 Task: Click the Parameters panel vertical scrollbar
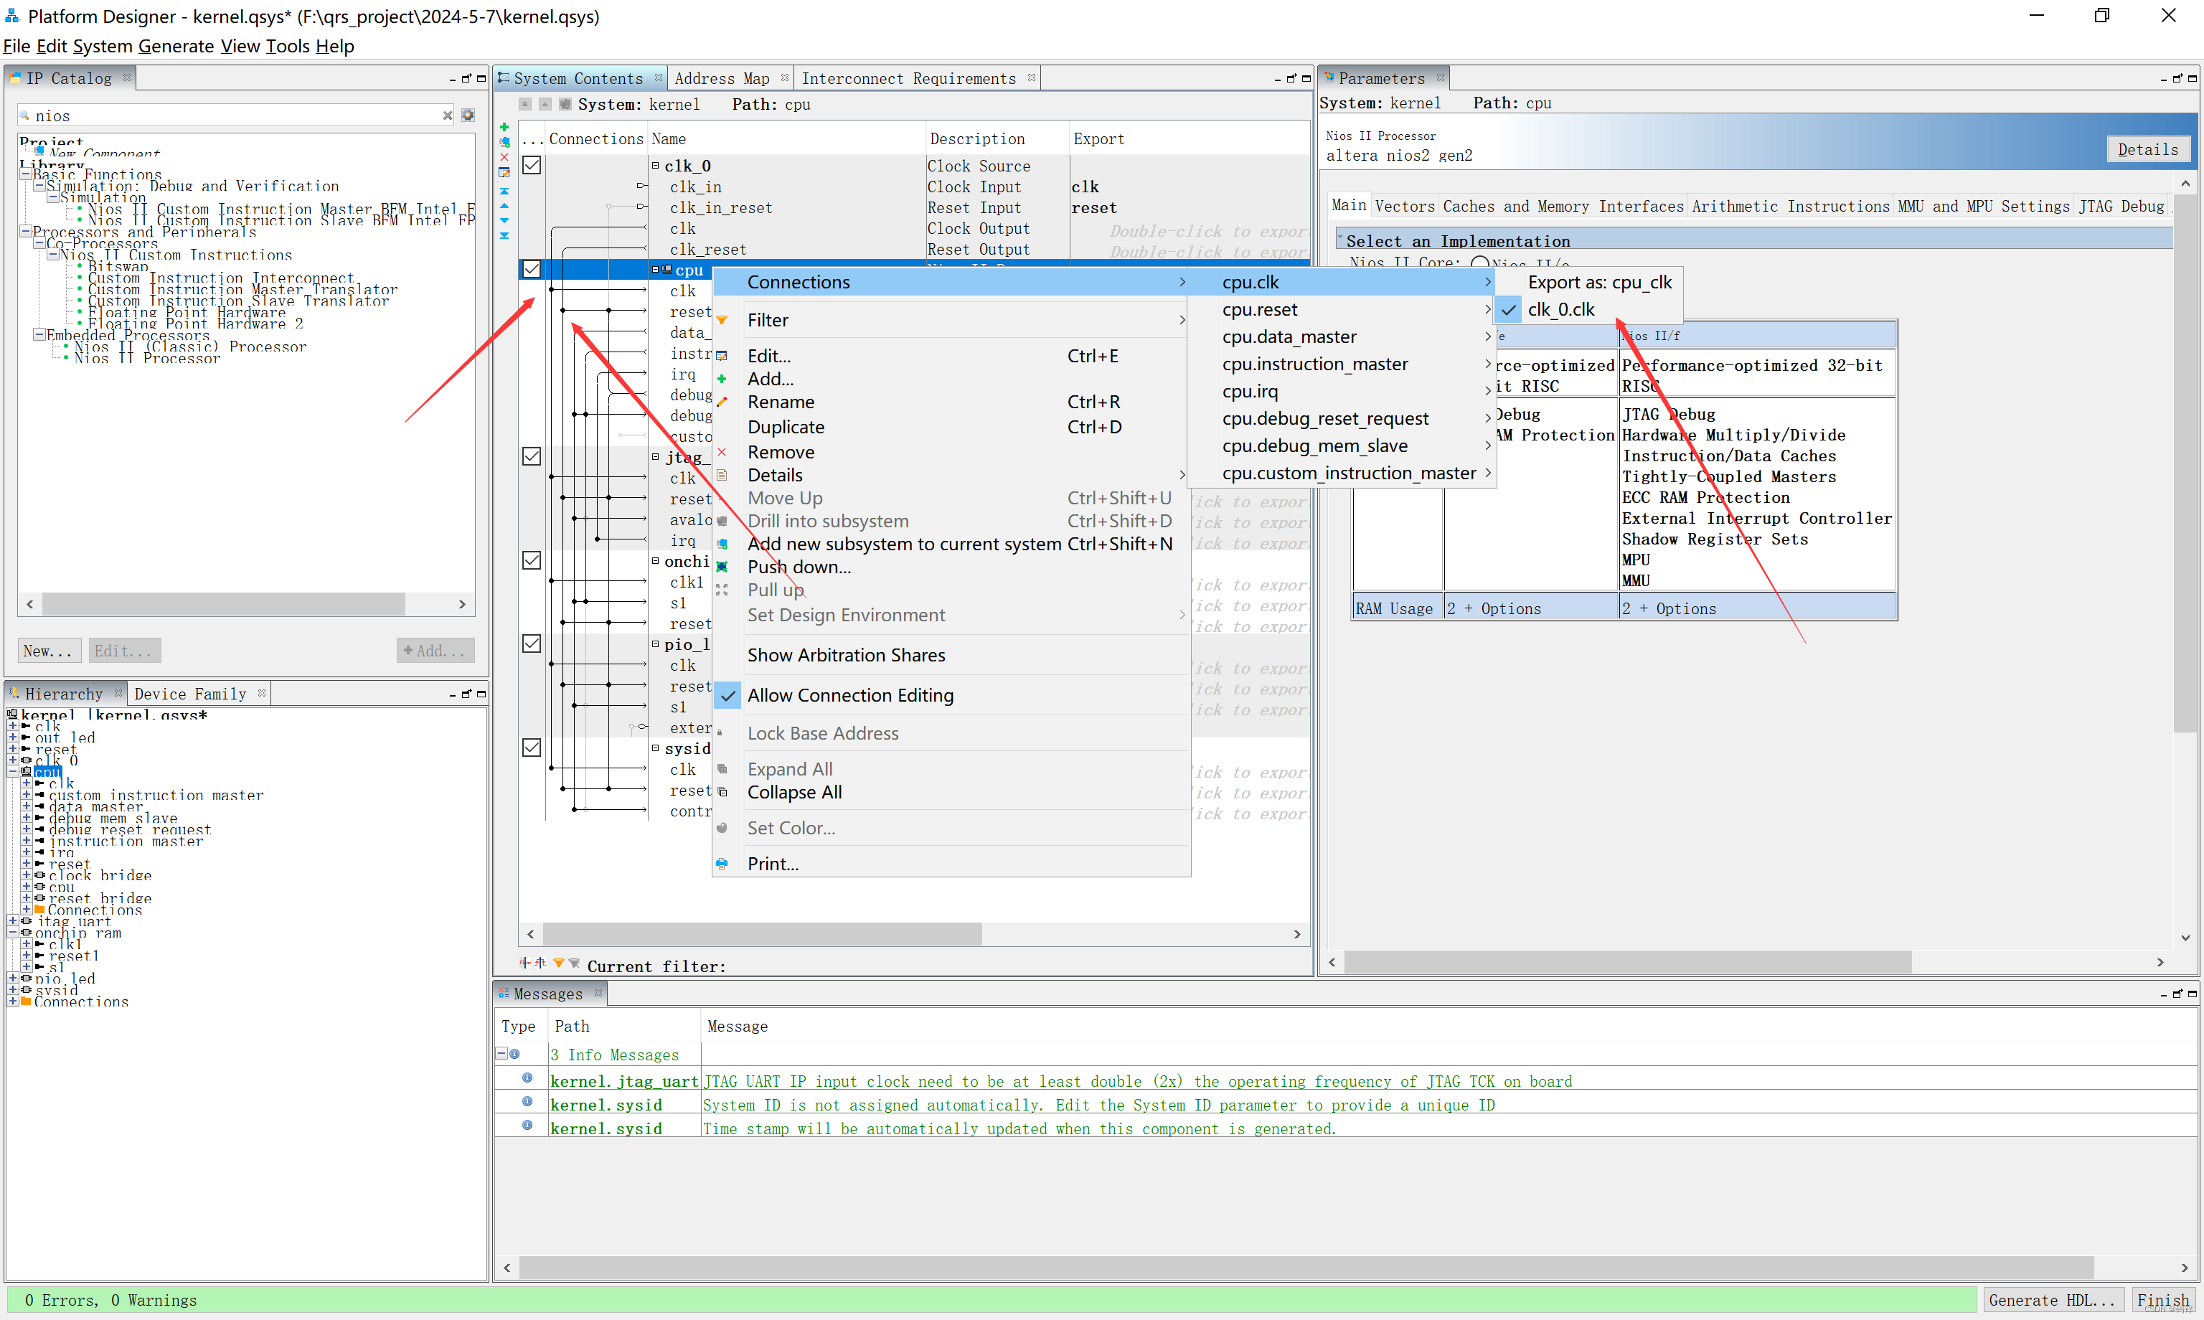(2185, 463)
